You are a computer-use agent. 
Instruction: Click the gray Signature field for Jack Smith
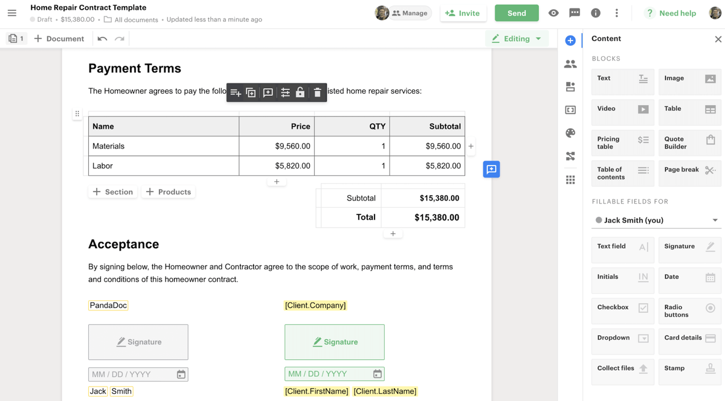coord(138,342)
